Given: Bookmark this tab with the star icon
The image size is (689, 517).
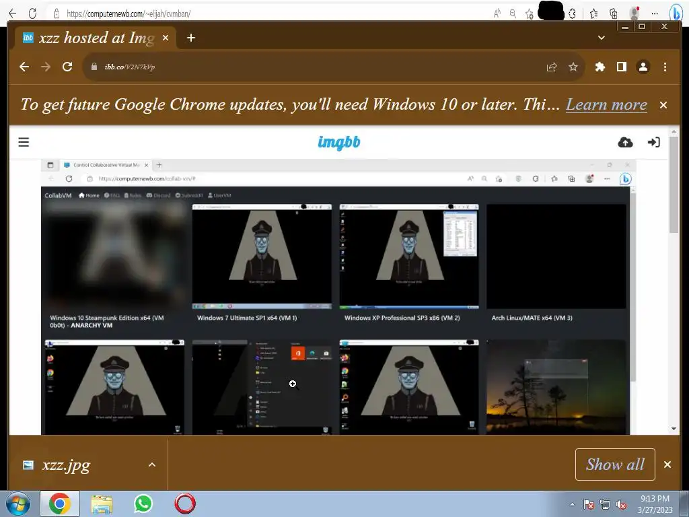Looking at the screenshot, I should [573, 67].
